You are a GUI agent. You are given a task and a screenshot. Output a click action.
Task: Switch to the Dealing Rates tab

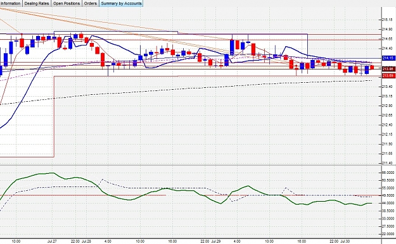tap(37, 4)
